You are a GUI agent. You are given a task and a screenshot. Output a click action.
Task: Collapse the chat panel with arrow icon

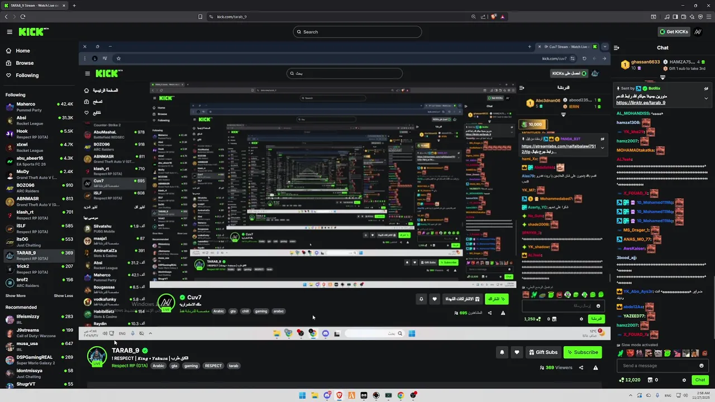pyautogui.click(x=616, y=47)
